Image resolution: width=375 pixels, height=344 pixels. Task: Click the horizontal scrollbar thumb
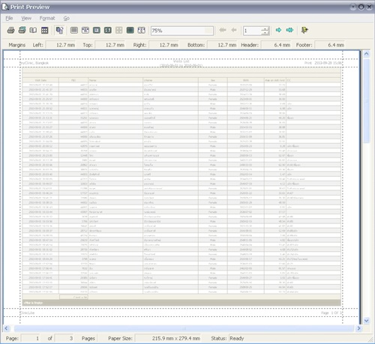coord(184,328)
